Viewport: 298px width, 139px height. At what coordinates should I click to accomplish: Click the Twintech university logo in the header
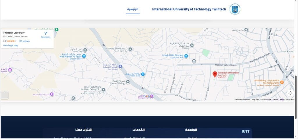[x=235, y=9]
